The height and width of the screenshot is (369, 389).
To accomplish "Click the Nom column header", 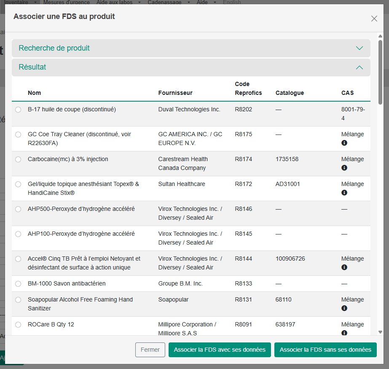I will tap(34, 93).
